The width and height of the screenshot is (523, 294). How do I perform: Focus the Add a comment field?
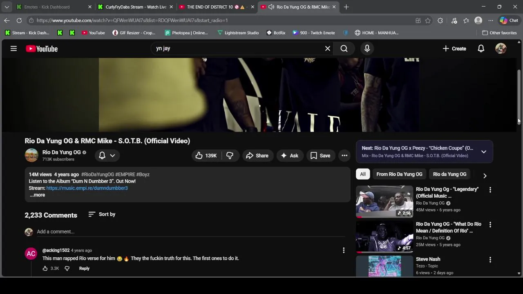point(191,232)
